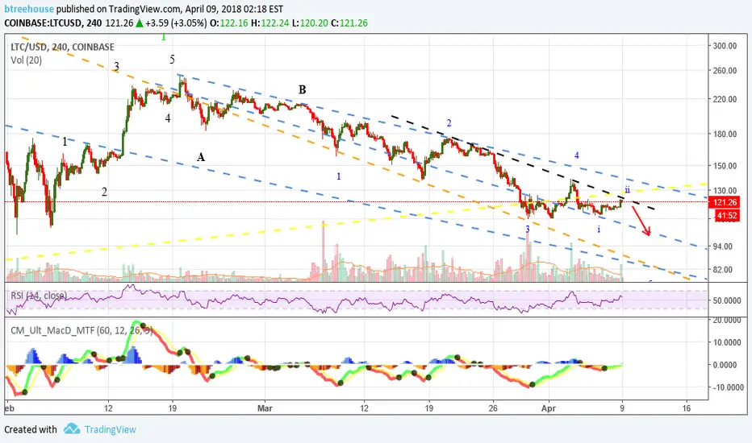Click the red 121.26 current price tag

725,203
